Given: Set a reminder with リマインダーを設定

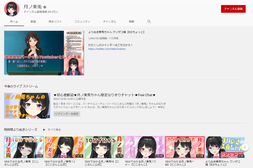Looking at the screenshot, I should [x=67, y=114].
